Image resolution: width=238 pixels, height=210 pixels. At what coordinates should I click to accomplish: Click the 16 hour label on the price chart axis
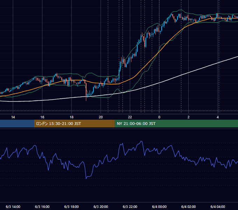click(42, 117)
